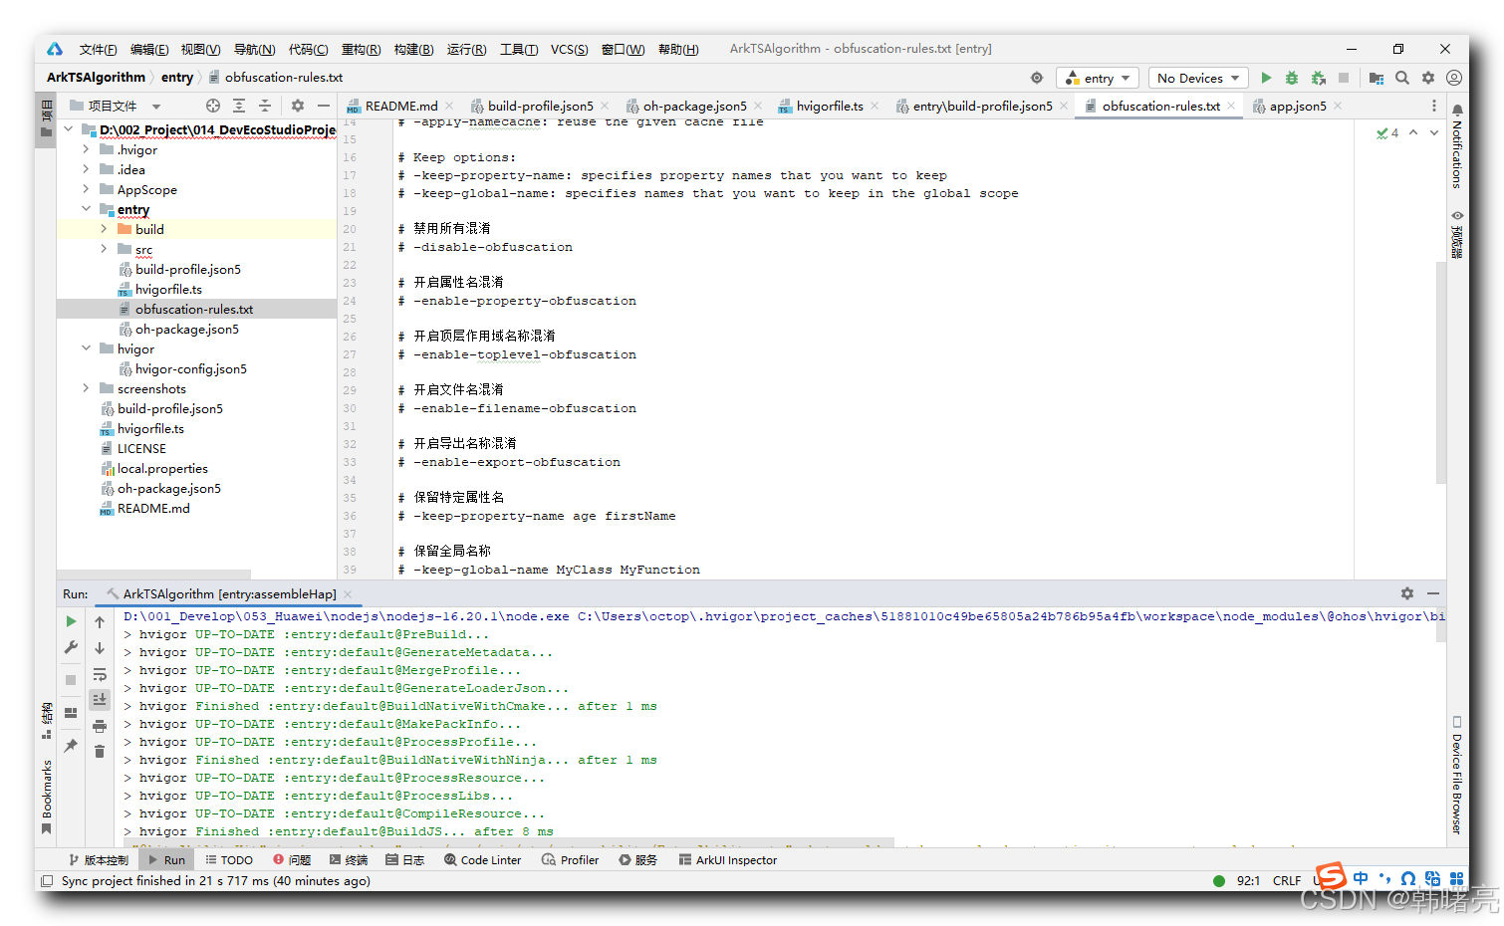Print the run console output
1504x926 pixels.
pos(100,726)
